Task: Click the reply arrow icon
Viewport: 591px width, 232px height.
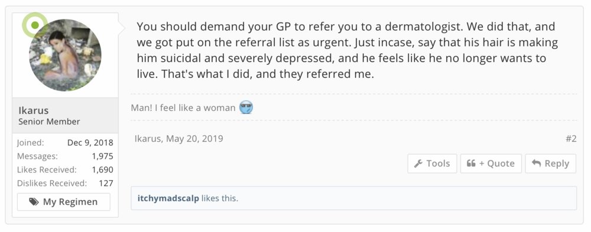Action: [536, 164]
